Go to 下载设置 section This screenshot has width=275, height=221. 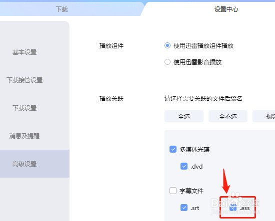click(24, 108)
